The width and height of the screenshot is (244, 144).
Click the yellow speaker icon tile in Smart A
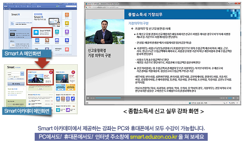[x=67, y=23]
